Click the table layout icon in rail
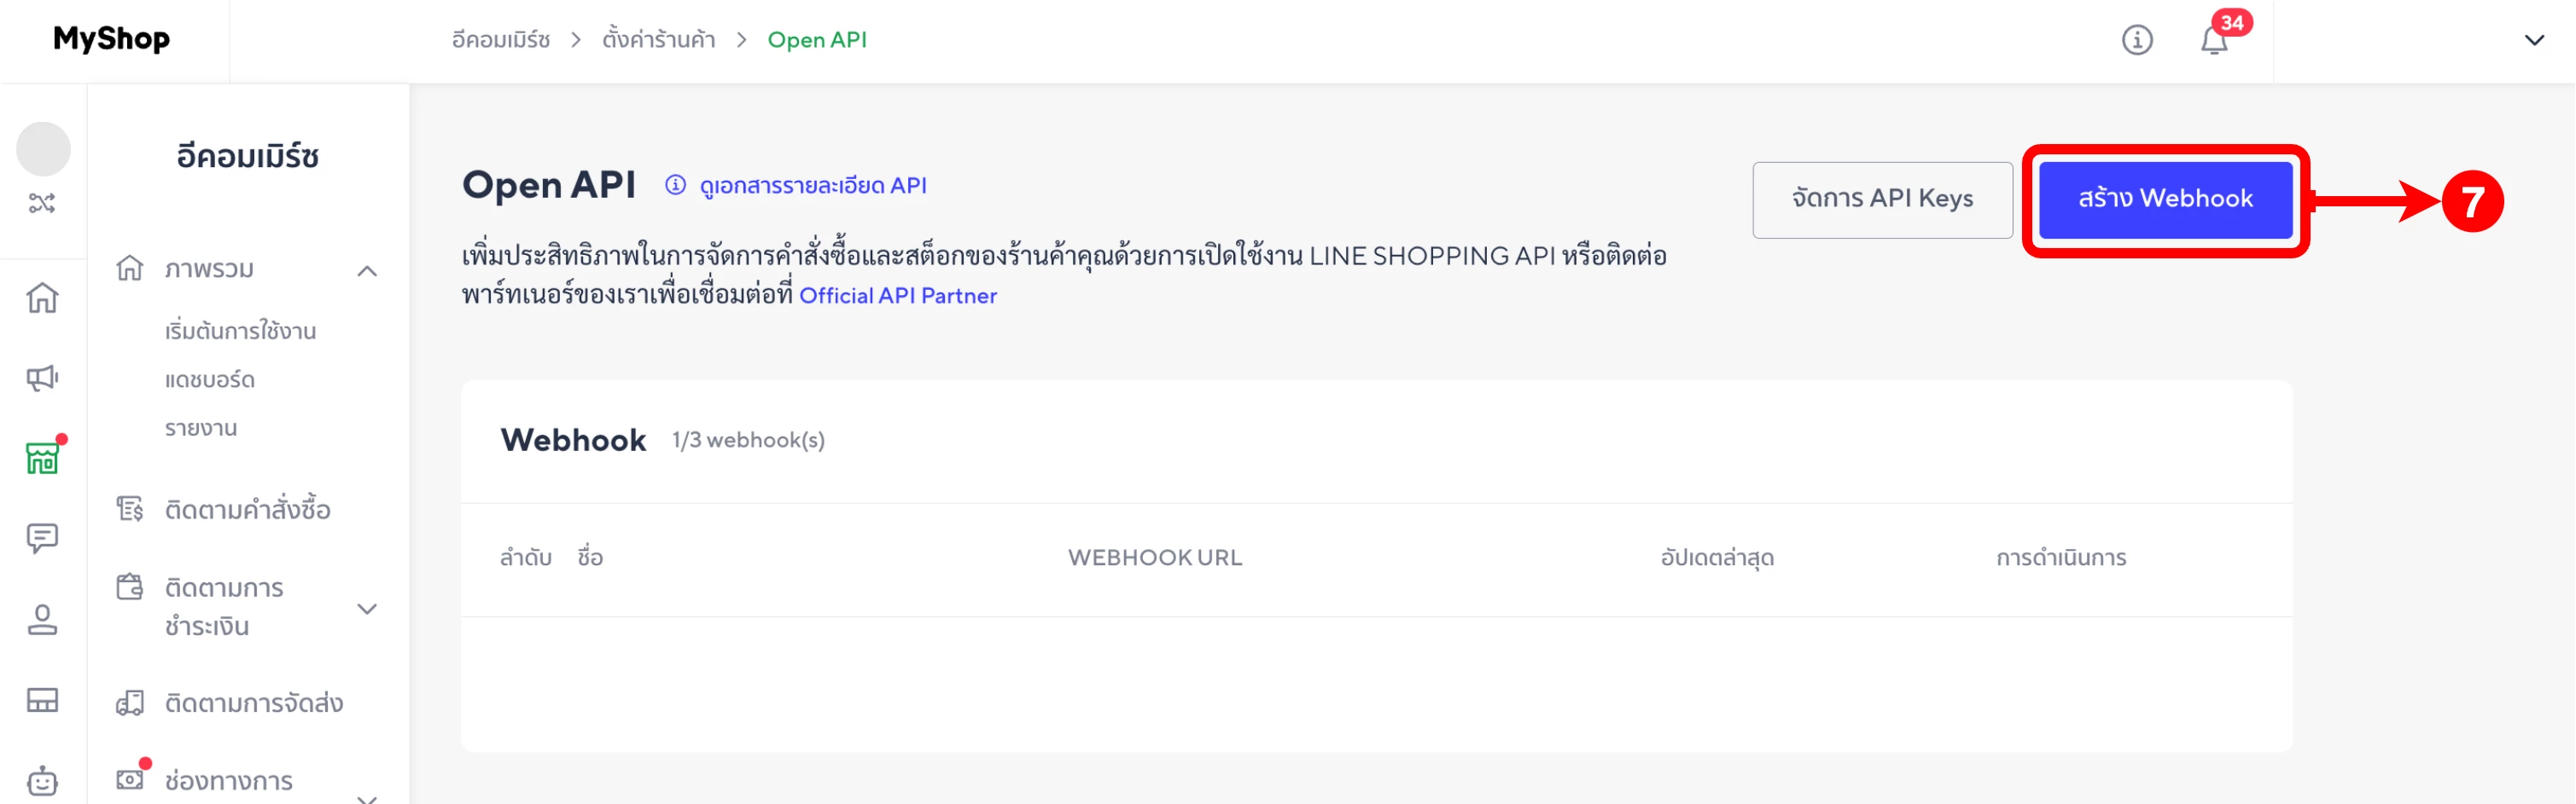The width and height of the screenshot is (2576, 804). pyautogui.click(x=42, y=700)
